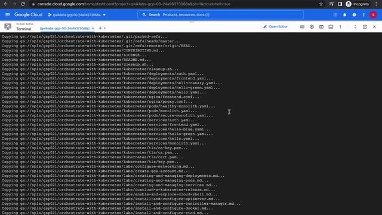Click the Cloud Shell activate icon in header
Screen dimensions: 382x215
pos(335,15)
